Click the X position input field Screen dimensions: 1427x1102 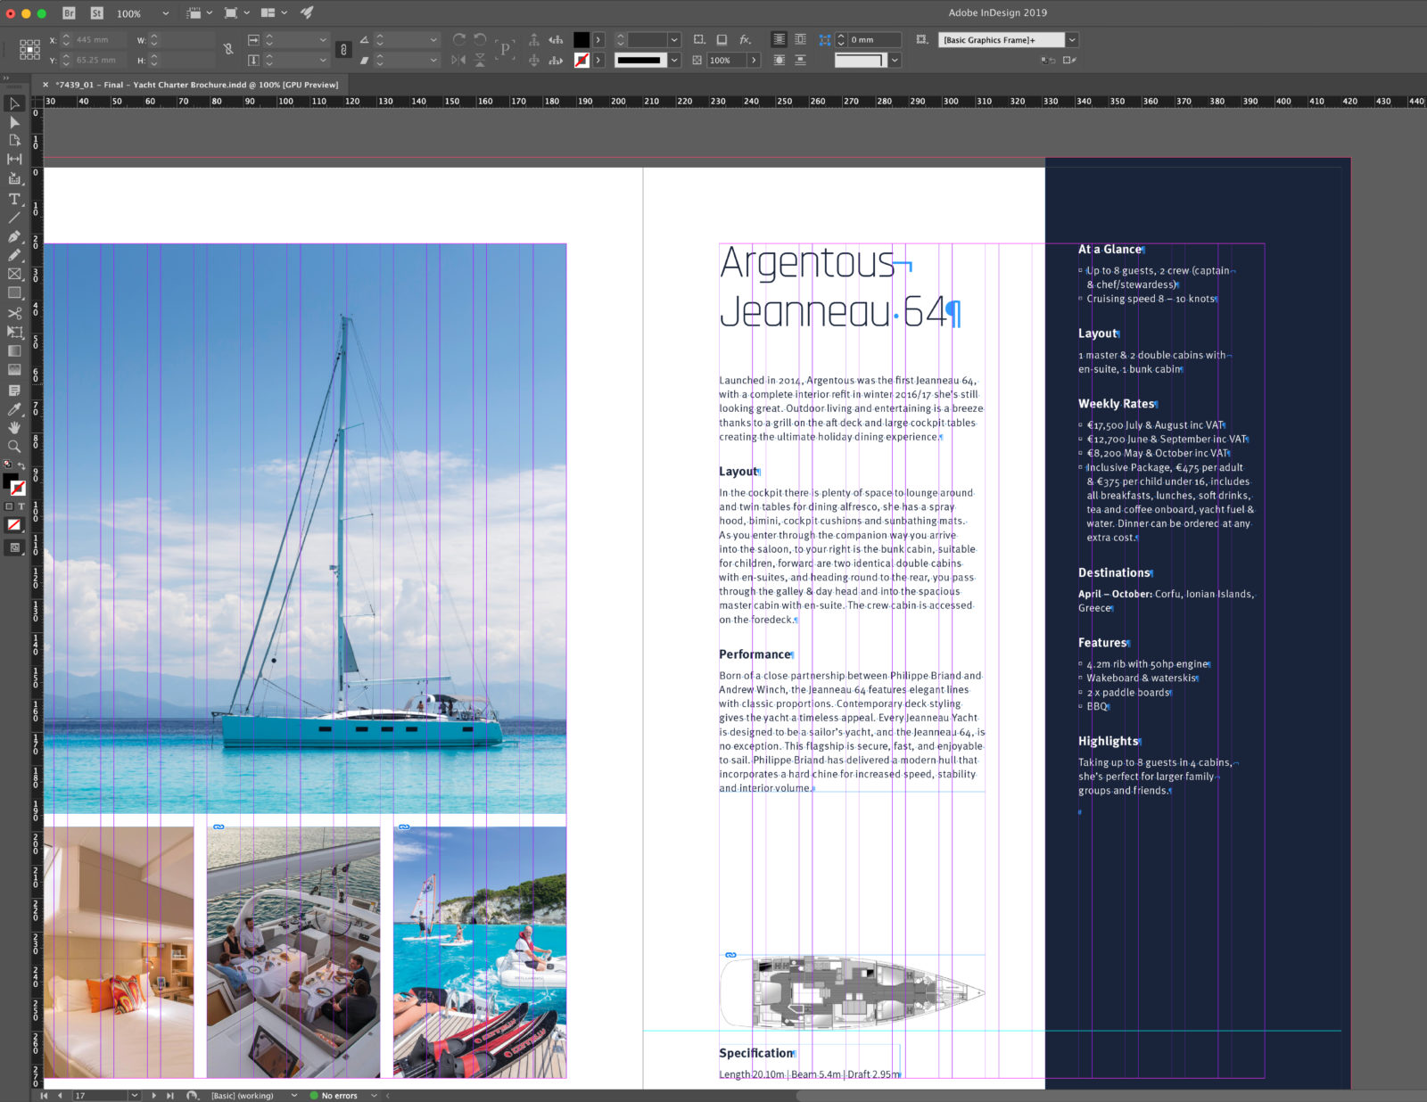[98, 39]
